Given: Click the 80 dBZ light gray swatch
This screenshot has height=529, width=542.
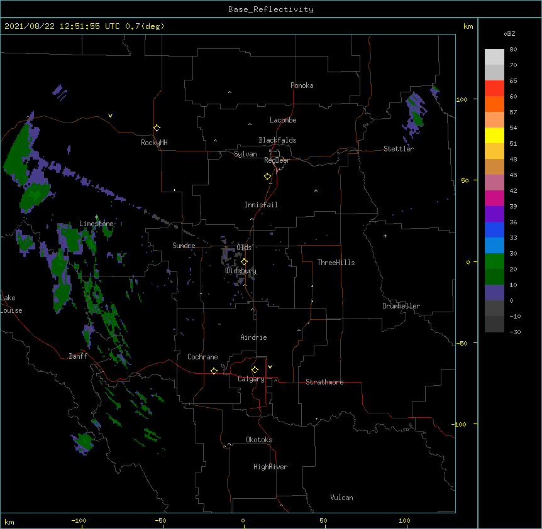Looking at the screenshot, I should (494, 57).
